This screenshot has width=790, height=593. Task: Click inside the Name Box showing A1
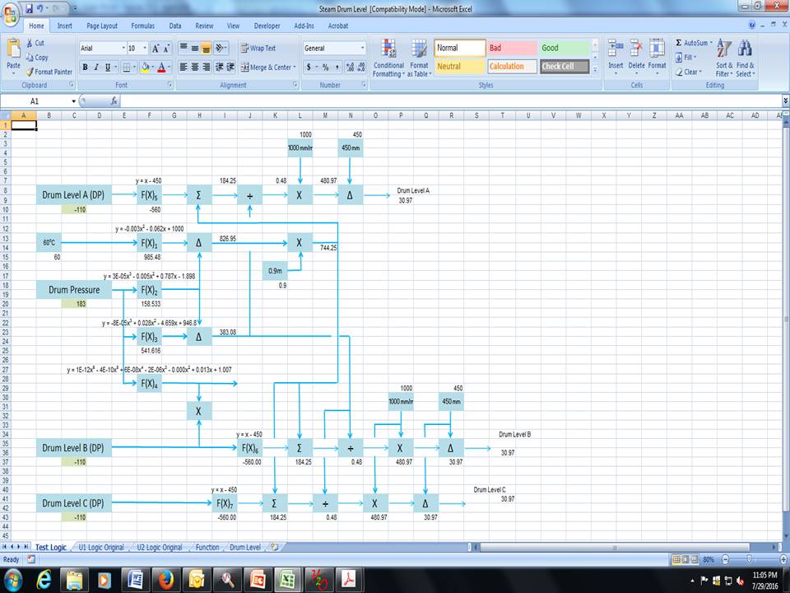pyautogui.click(x=33, y=100)
